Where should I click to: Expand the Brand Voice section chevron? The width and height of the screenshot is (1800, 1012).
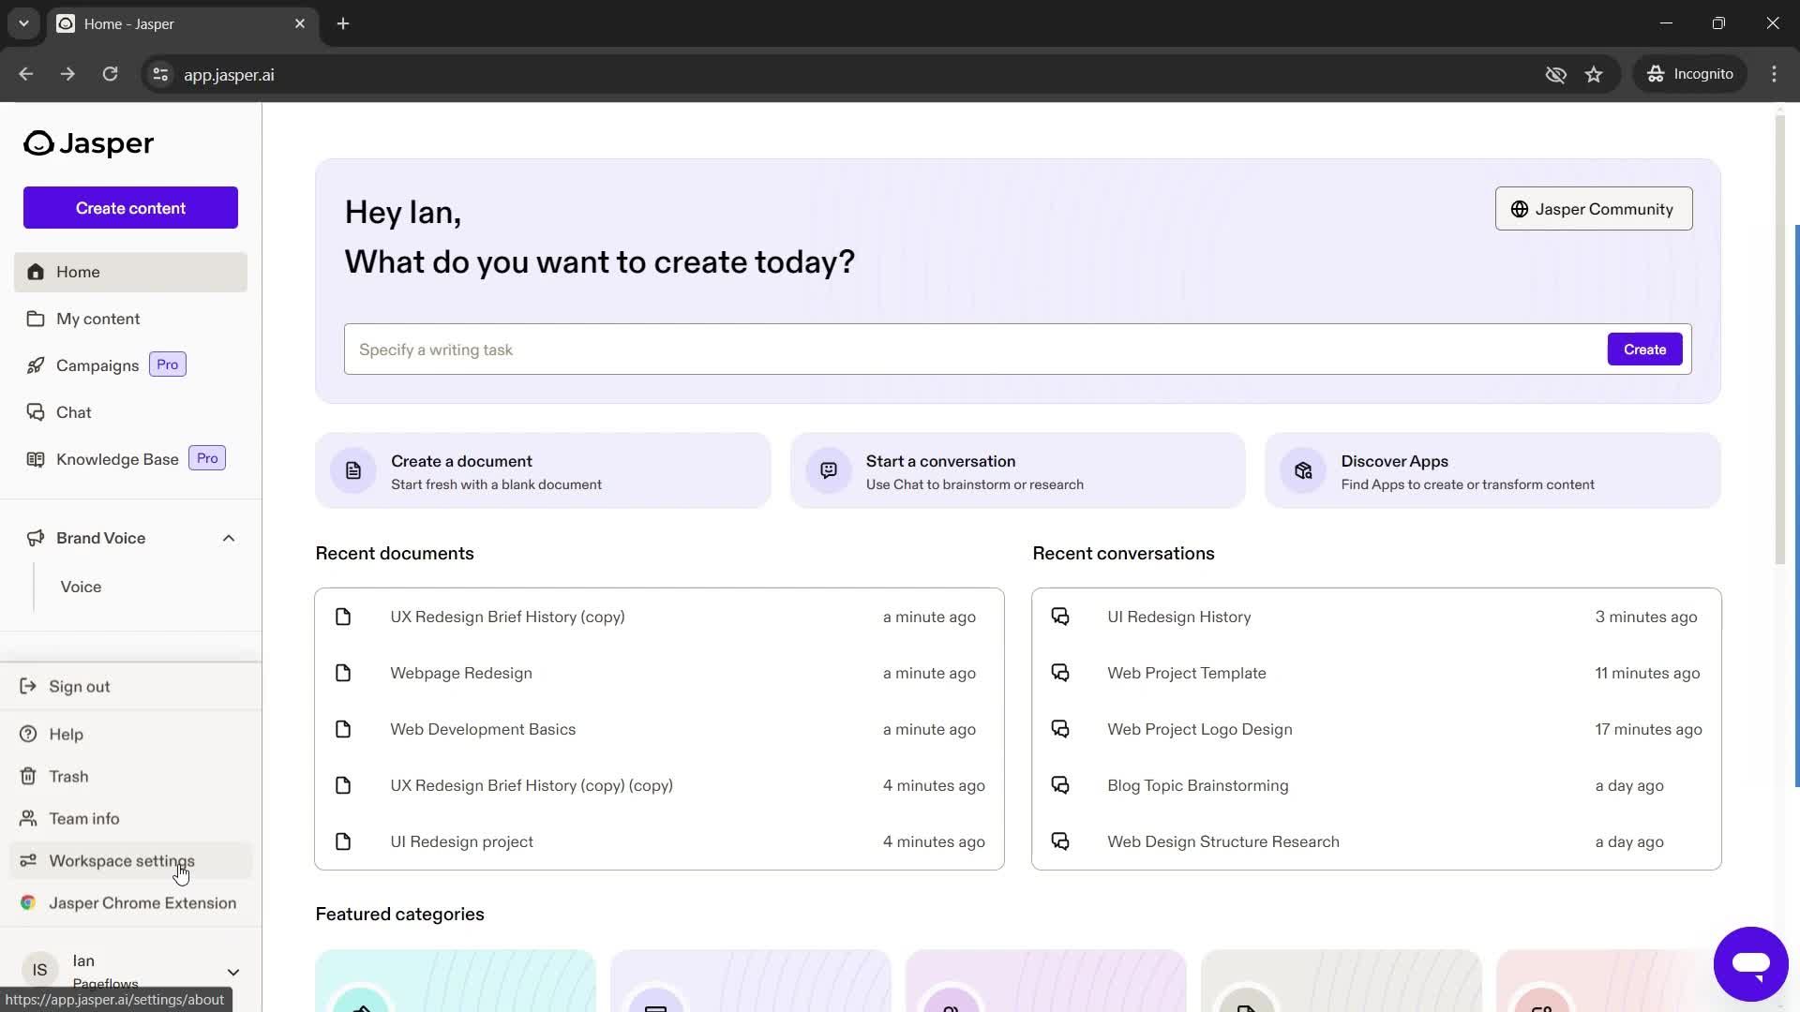tap(229, 536)
